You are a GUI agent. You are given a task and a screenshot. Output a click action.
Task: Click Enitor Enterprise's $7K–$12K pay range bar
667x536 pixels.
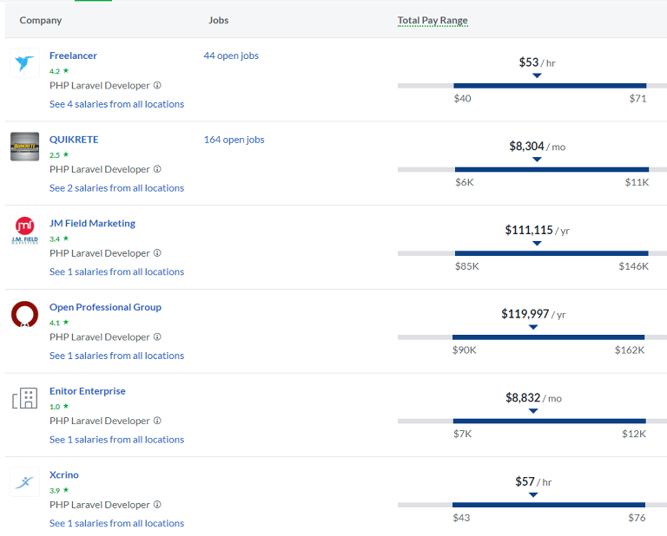550,421
